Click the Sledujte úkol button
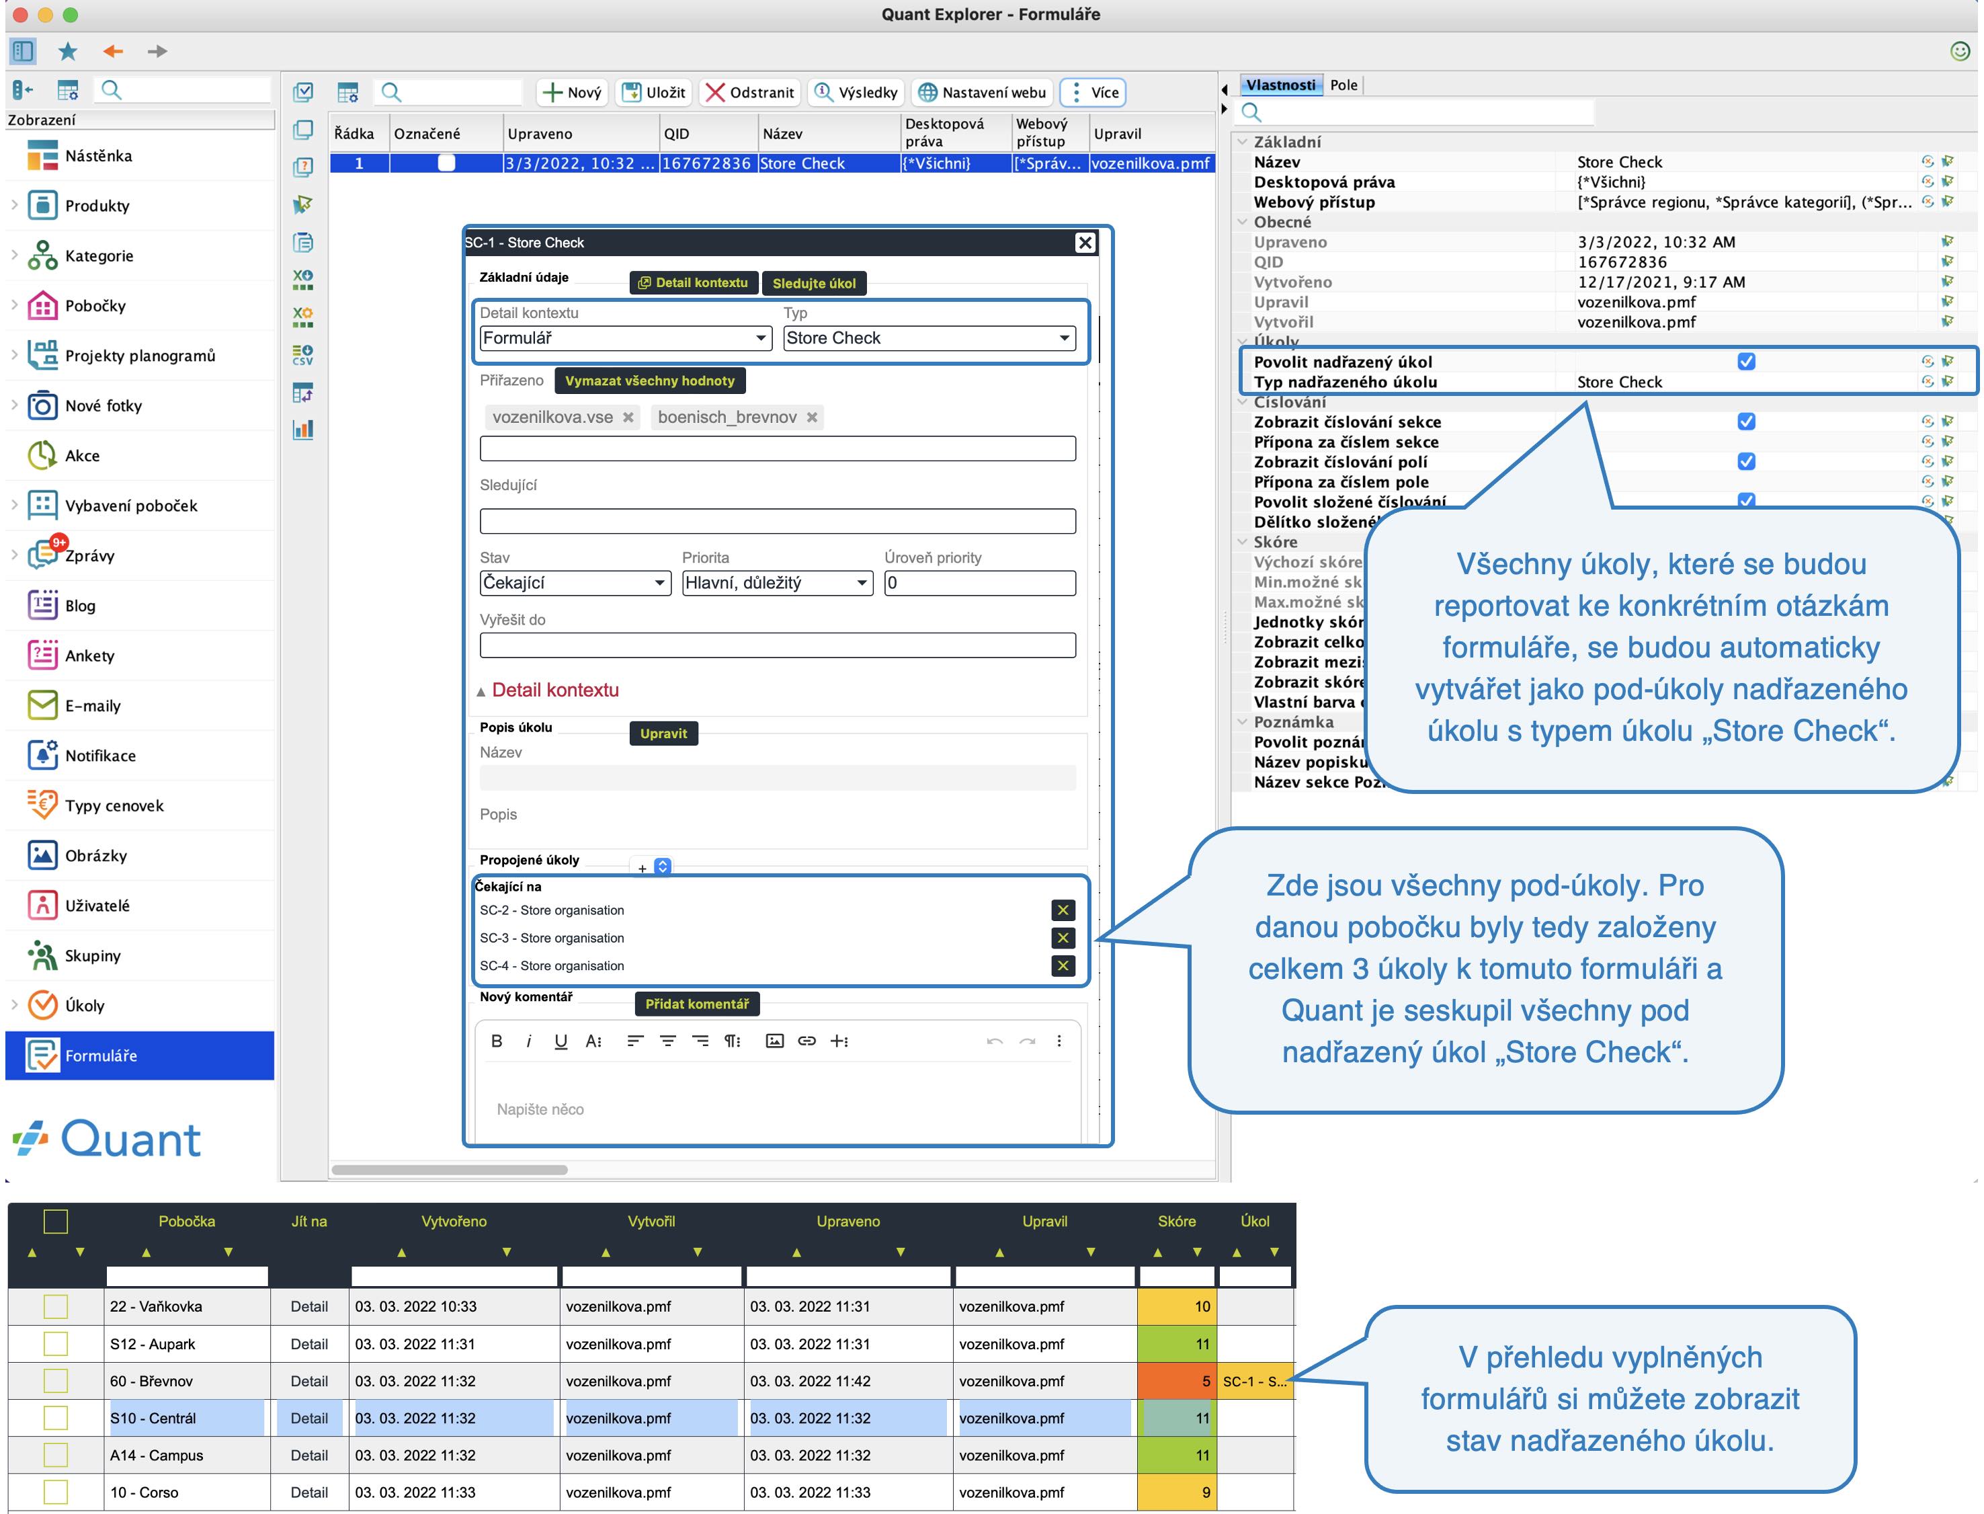The width and height of the screenshot is (1984, 1514). tap(814, 283)
